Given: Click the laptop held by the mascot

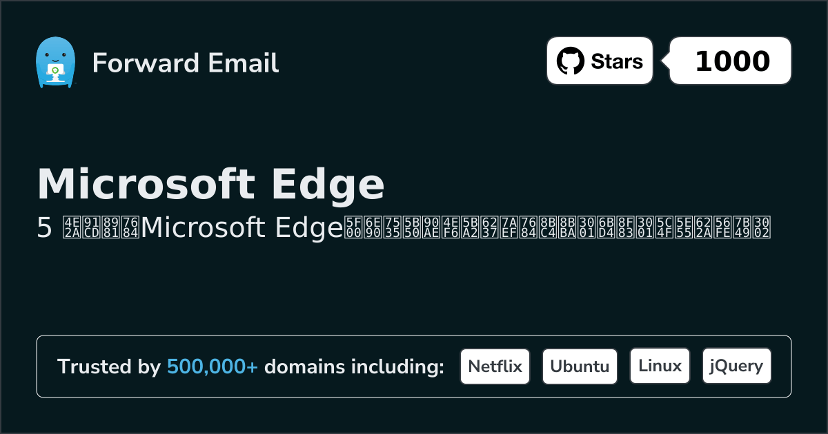Looking at the screenshot, I should (55, 71).
